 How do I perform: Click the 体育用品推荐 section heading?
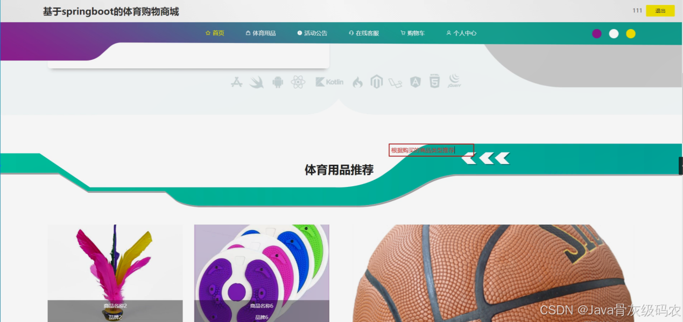point(339,170)
